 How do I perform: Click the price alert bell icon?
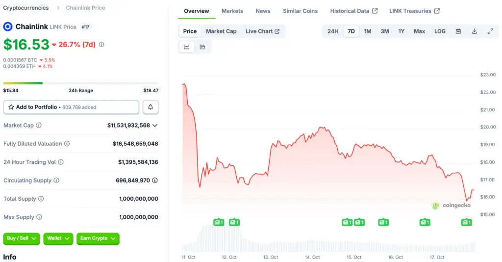tap(151, 107)
